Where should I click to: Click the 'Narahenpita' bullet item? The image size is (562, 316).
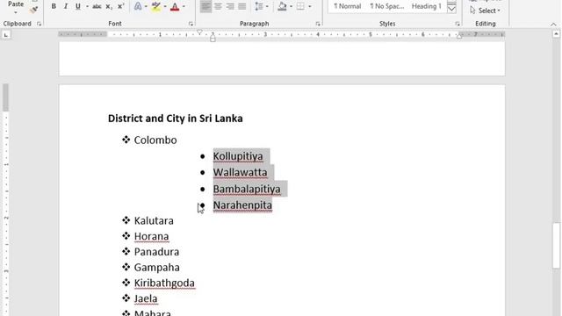point(242,205)
